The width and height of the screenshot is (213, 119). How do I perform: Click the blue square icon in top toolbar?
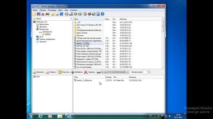click(61, 14)
